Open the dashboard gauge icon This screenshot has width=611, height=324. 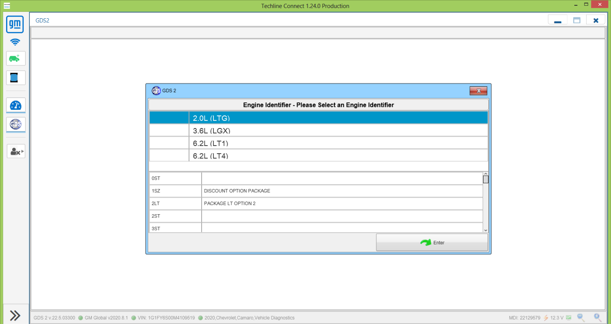pyautogui.click(x=16, y=105)
